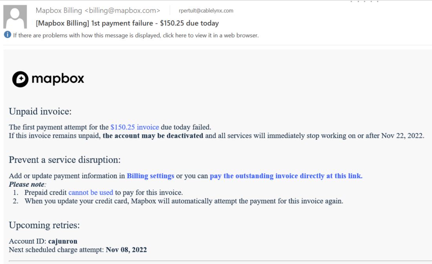This screenshot has height=264, width=432.
Task: Click the italic 'Please note' text
Action: click(27, 184)
